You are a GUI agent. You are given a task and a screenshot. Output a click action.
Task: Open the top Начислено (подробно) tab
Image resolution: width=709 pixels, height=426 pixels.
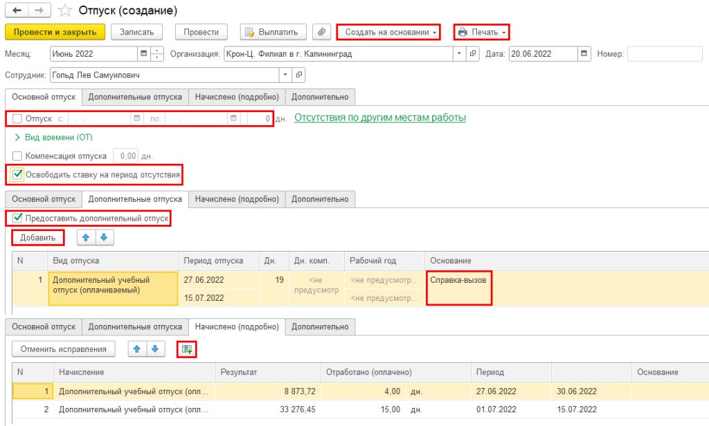(x=237, y=97)
